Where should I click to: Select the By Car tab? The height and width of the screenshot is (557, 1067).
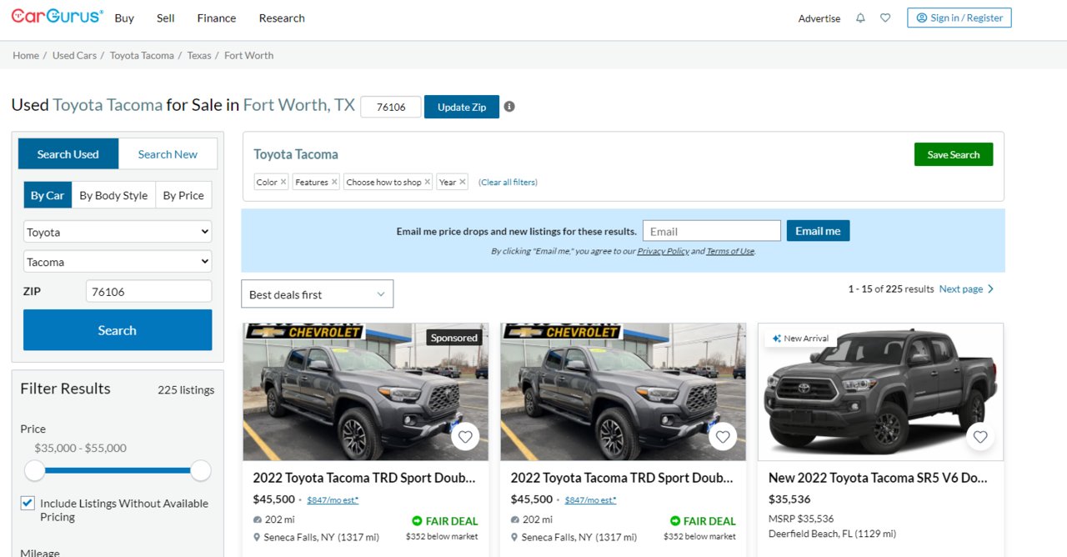[x=48, y=195]
